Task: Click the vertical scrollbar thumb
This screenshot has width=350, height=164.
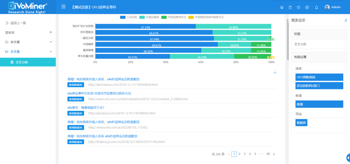Action: 287,40
